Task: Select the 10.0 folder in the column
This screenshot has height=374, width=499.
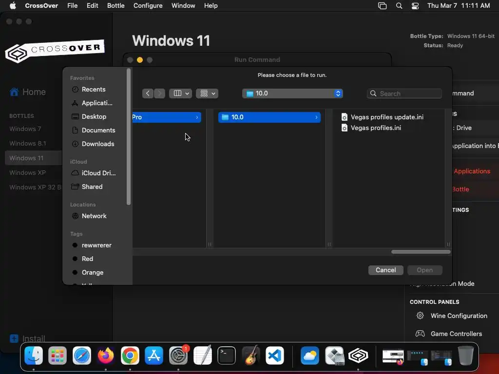Action: 269,117
